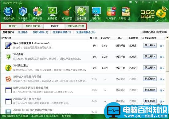Click the vertical scrollbar thumb

pos(167,56)
